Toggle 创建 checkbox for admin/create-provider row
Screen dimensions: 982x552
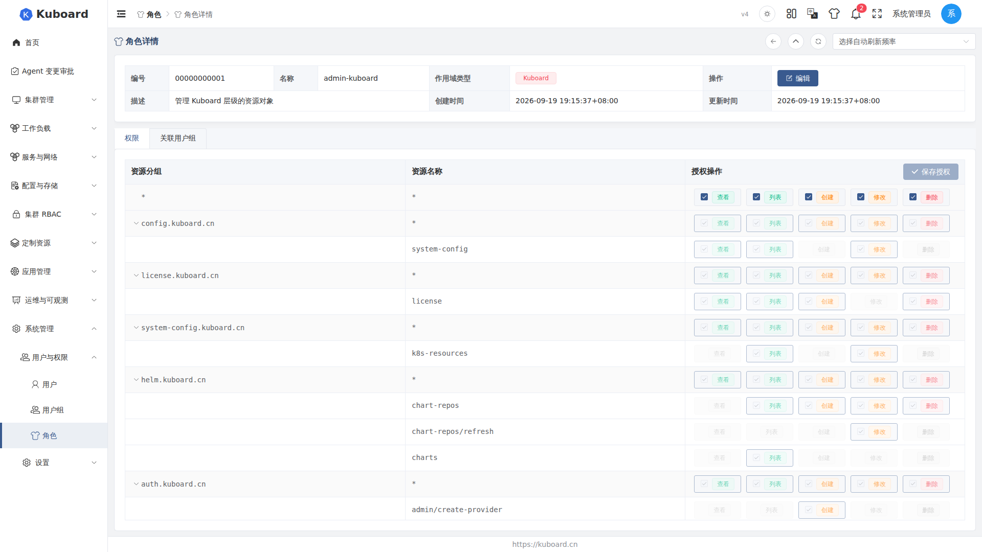point(809,510)
